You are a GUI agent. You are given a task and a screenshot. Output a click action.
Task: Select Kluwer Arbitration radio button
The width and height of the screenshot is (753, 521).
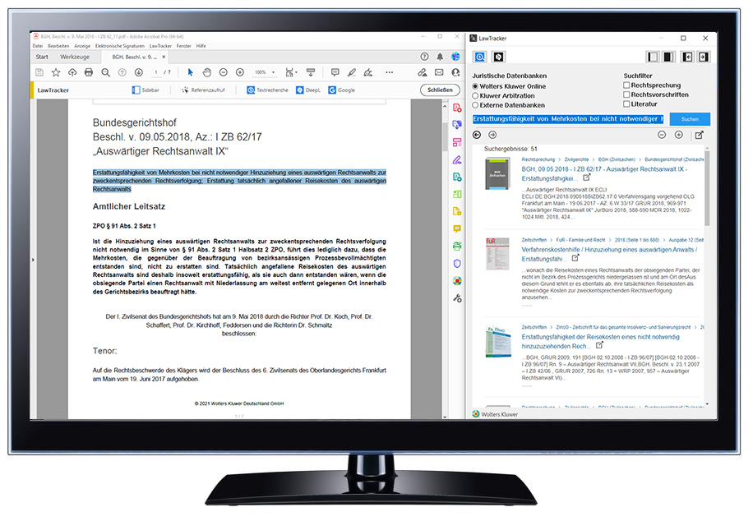click(x=475, y=96)
